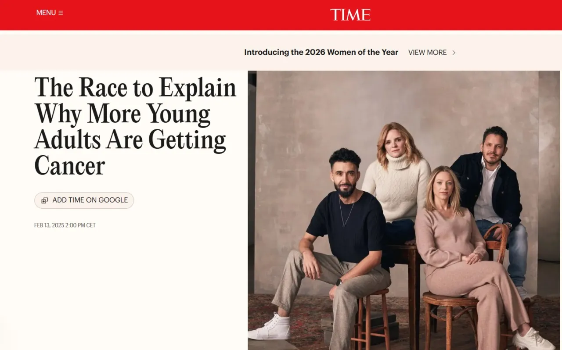Open the 2026 Women of the Year banner
The width and height of the screenshot is (562, 350).
(x=321, y=52)
